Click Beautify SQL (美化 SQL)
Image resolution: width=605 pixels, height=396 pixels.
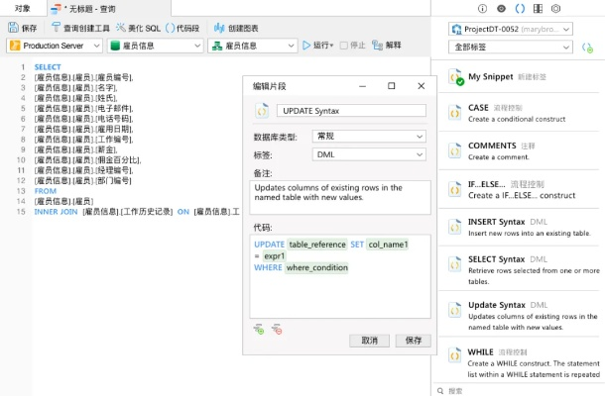pos(137,29)
